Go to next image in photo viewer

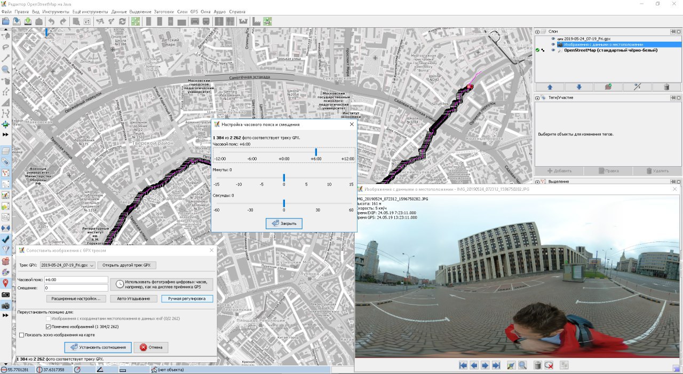[x=485, y=365]
